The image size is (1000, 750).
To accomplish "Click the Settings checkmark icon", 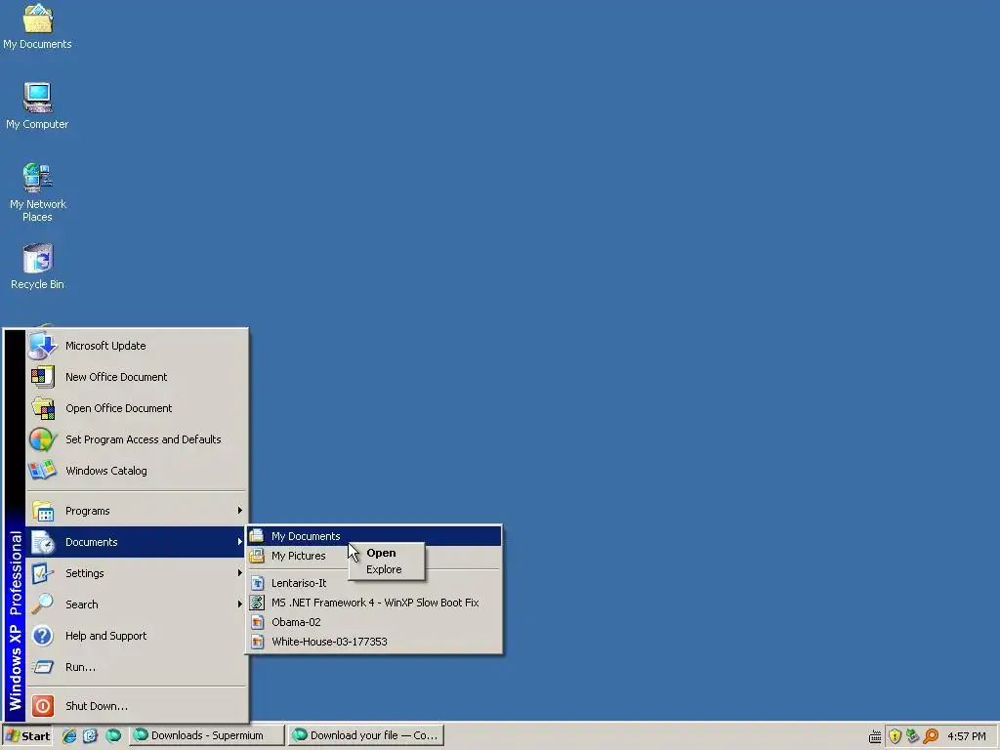I will click(42, 573).
